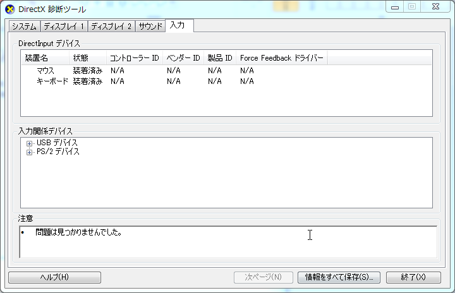Click the PS/2 デバイス label
This screenshot has width=455, height=293.
(x=58, y=152)
